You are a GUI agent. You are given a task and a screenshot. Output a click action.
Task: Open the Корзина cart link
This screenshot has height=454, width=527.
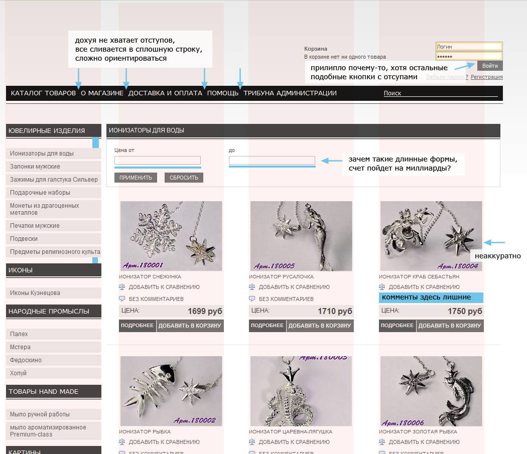click(x=316, y=49)
